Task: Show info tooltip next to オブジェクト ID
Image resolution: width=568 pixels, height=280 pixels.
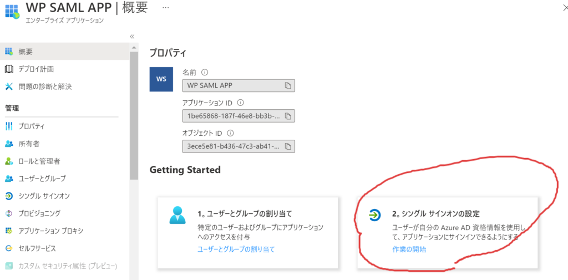Action: coord(230,133)
